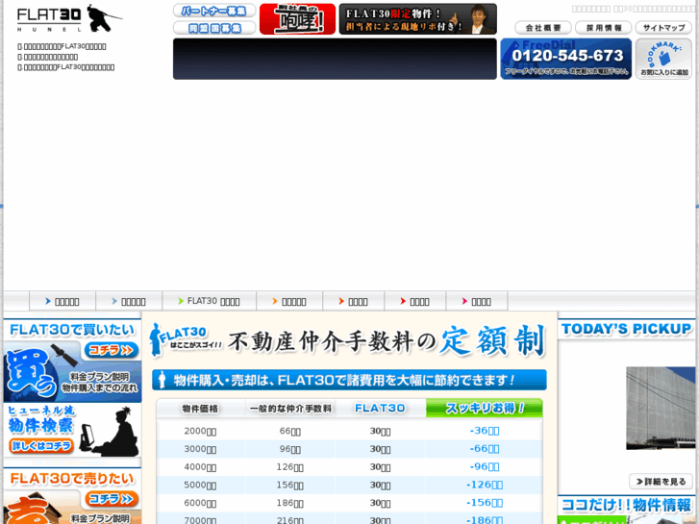Click コチラ button under FLAT30で売りたい

(x=111, y=499)
